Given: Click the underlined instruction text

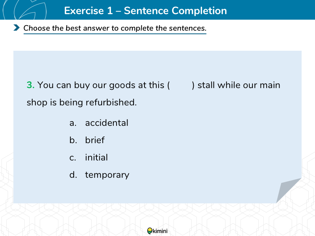Looking at the screenshot, I should tap(115, 28).
